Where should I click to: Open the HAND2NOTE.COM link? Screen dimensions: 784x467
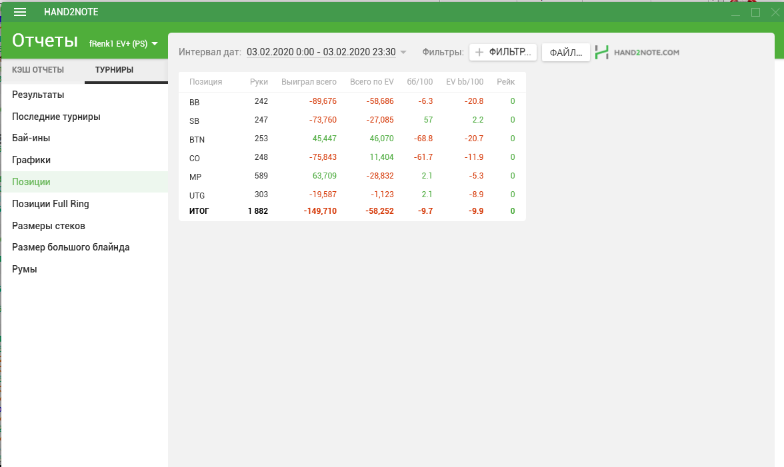[647, 52]
